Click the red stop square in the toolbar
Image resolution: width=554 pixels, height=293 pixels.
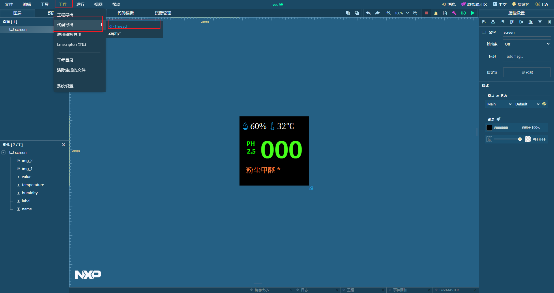tap(426, 13)
